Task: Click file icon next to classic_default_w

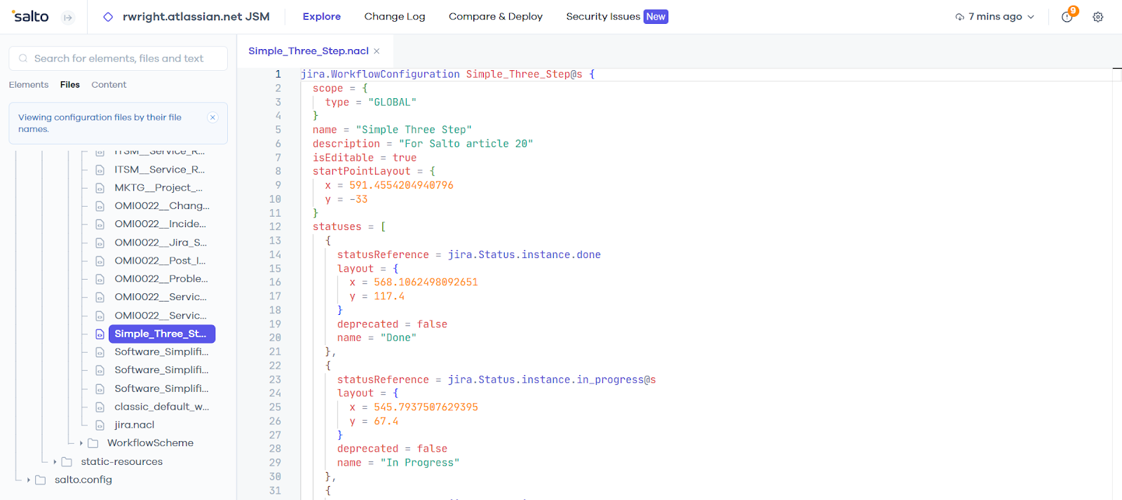Action: [100, 407]
